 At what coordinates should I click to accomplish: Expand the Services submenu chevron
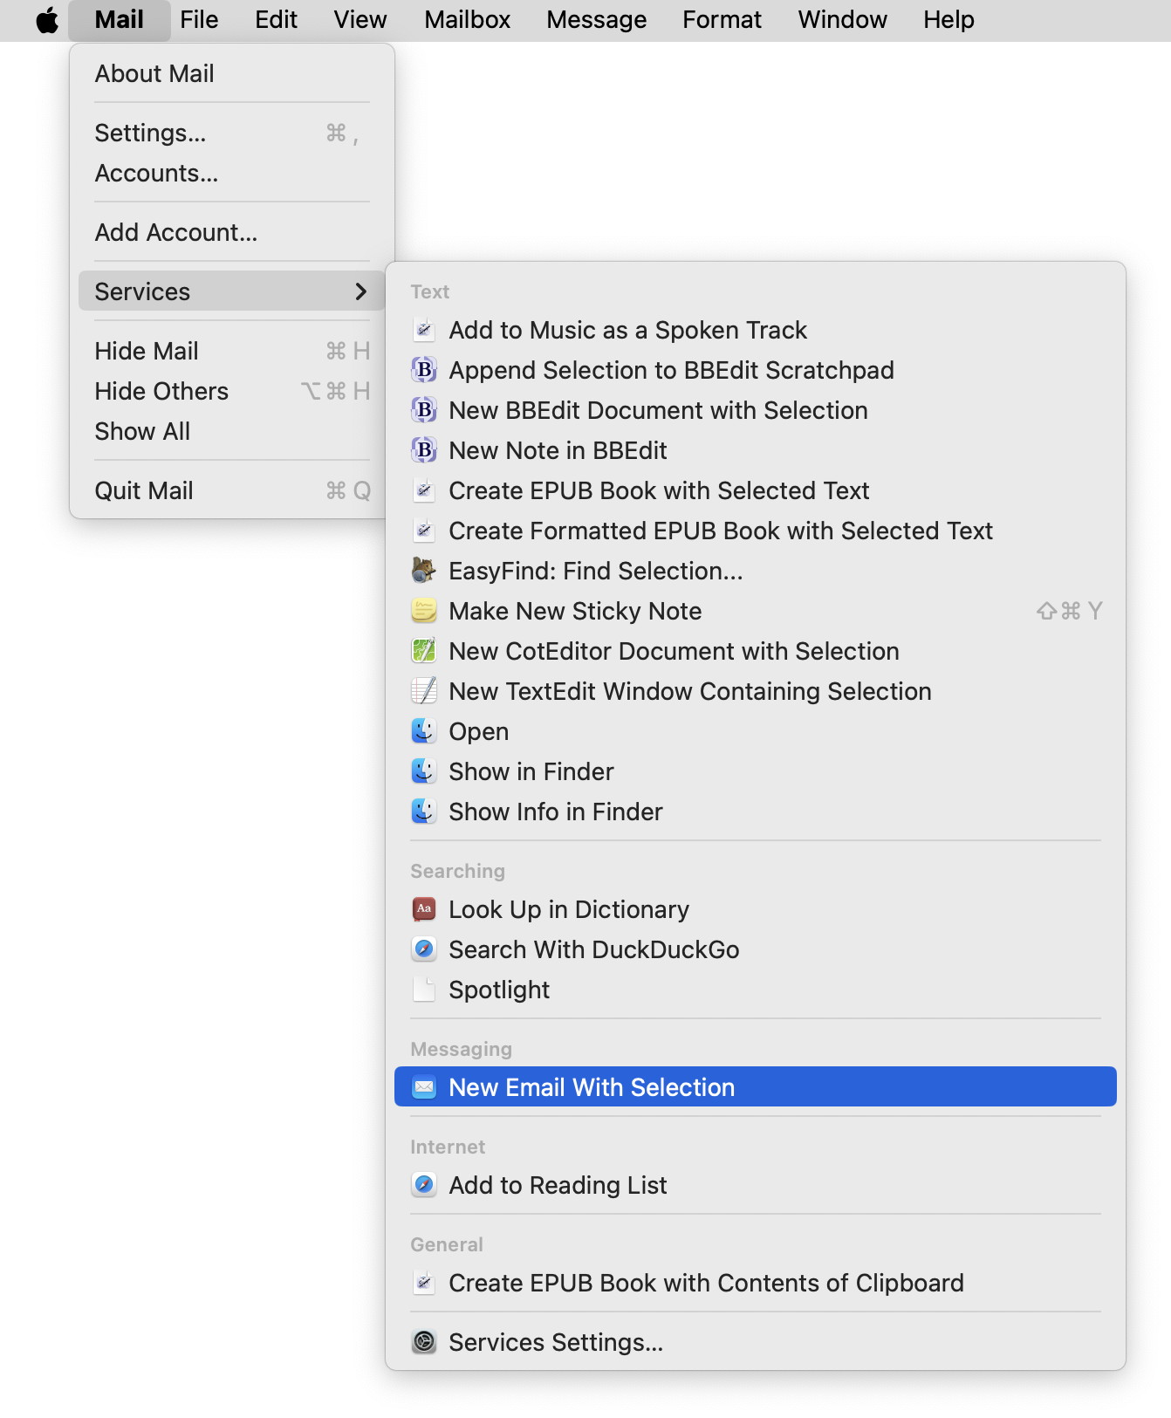click(361, 291)
